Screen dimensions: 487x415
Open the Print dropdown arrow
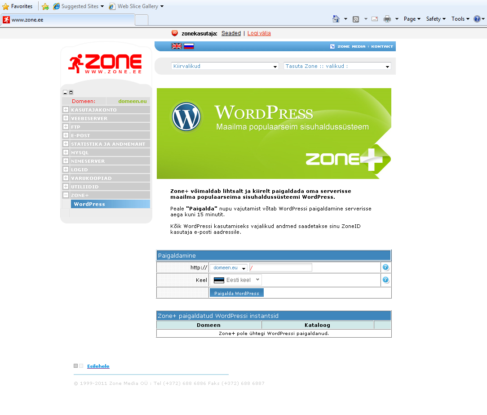point(397,19)
